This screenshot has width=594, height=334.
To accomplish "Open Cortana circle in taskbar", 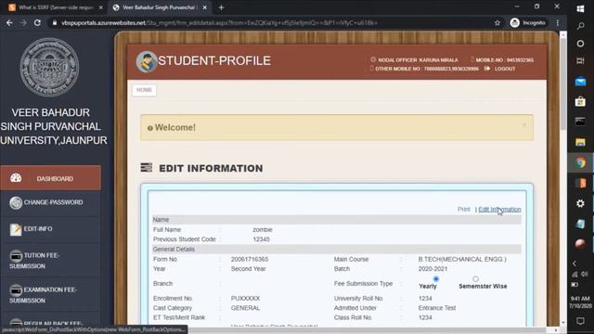I will (580, 44).
